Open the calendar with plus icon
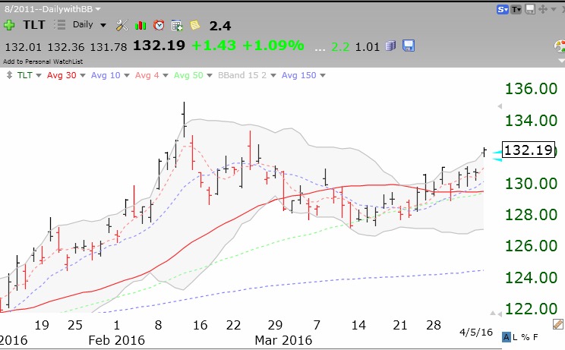 pos(177,25)
